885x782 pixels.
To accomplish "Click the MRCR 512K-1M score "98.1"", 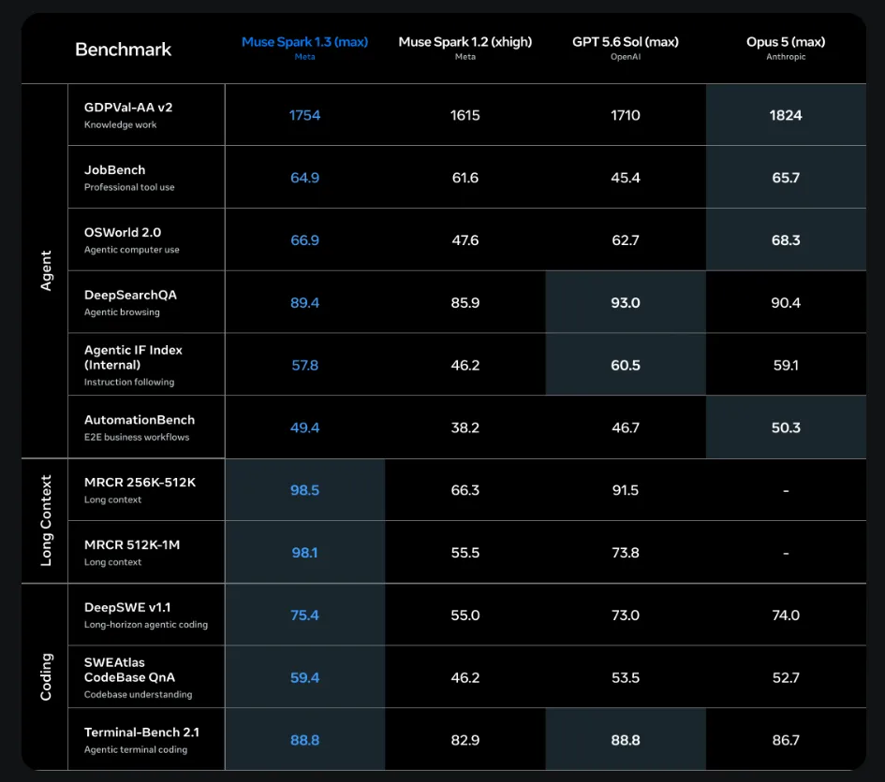I will [x=304, y=553].
